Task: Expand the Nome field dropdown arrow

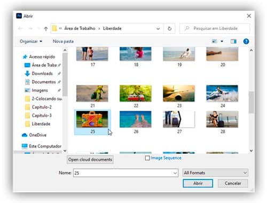Action: tap(175, 173)
